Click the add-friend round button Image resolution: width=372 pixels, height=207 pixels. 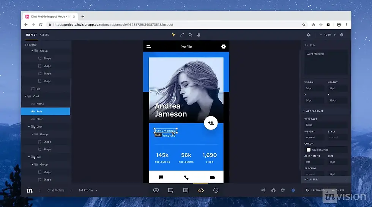211,123
